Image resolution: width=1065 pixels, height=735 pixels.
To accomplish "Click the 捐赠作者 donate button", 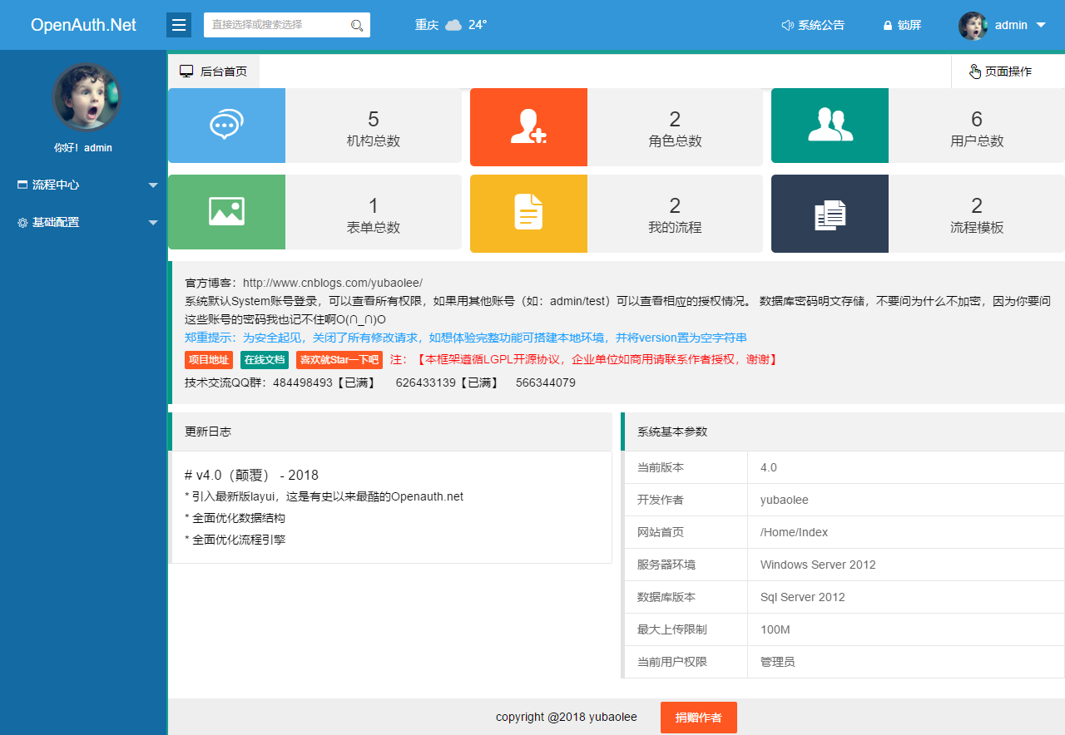I will point(699,718).
